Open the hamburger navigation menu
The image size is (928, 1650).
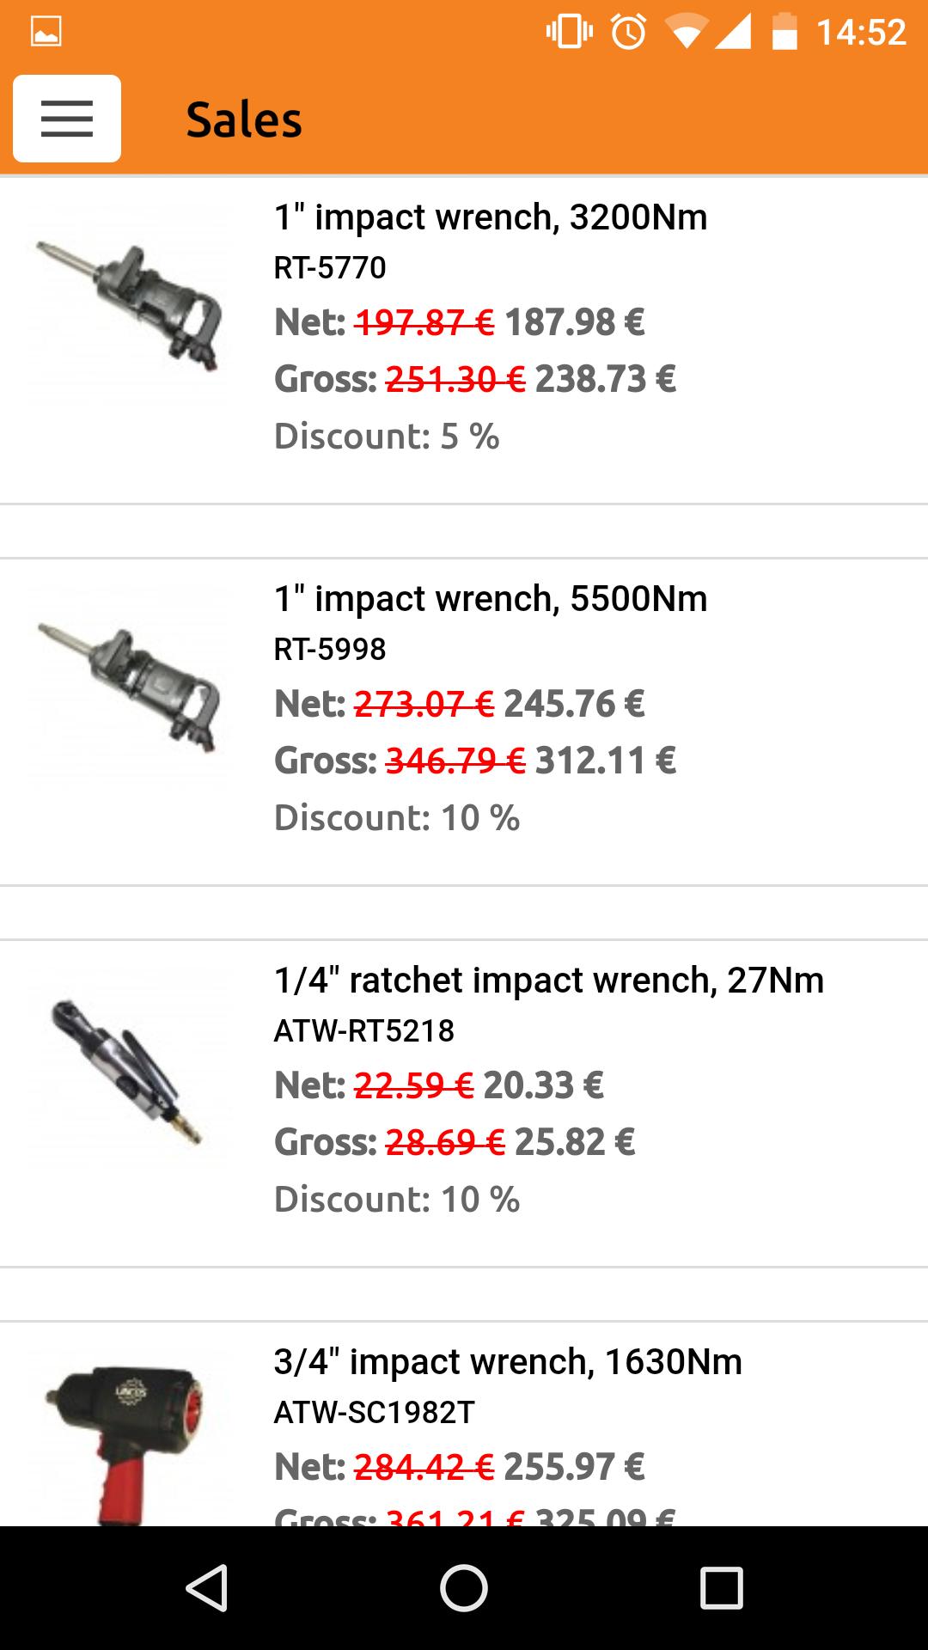[67, 119]
